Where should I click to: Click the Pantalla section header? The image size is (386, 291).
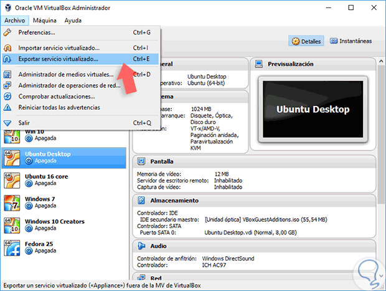tap(254, 161)
